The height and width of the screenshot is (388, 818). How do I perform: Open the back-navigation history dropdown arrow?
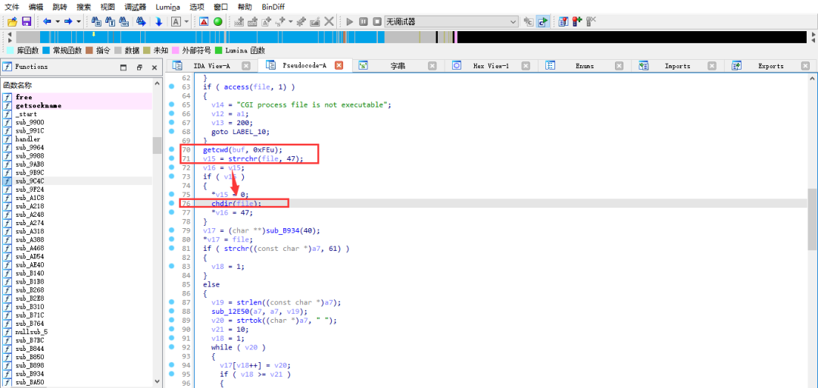[x=58, y=21]
